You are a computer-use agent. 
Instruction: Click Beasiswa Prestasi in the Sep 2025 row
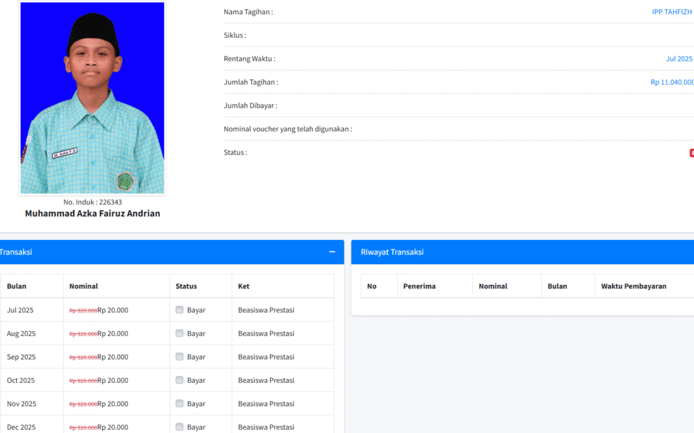266,357
